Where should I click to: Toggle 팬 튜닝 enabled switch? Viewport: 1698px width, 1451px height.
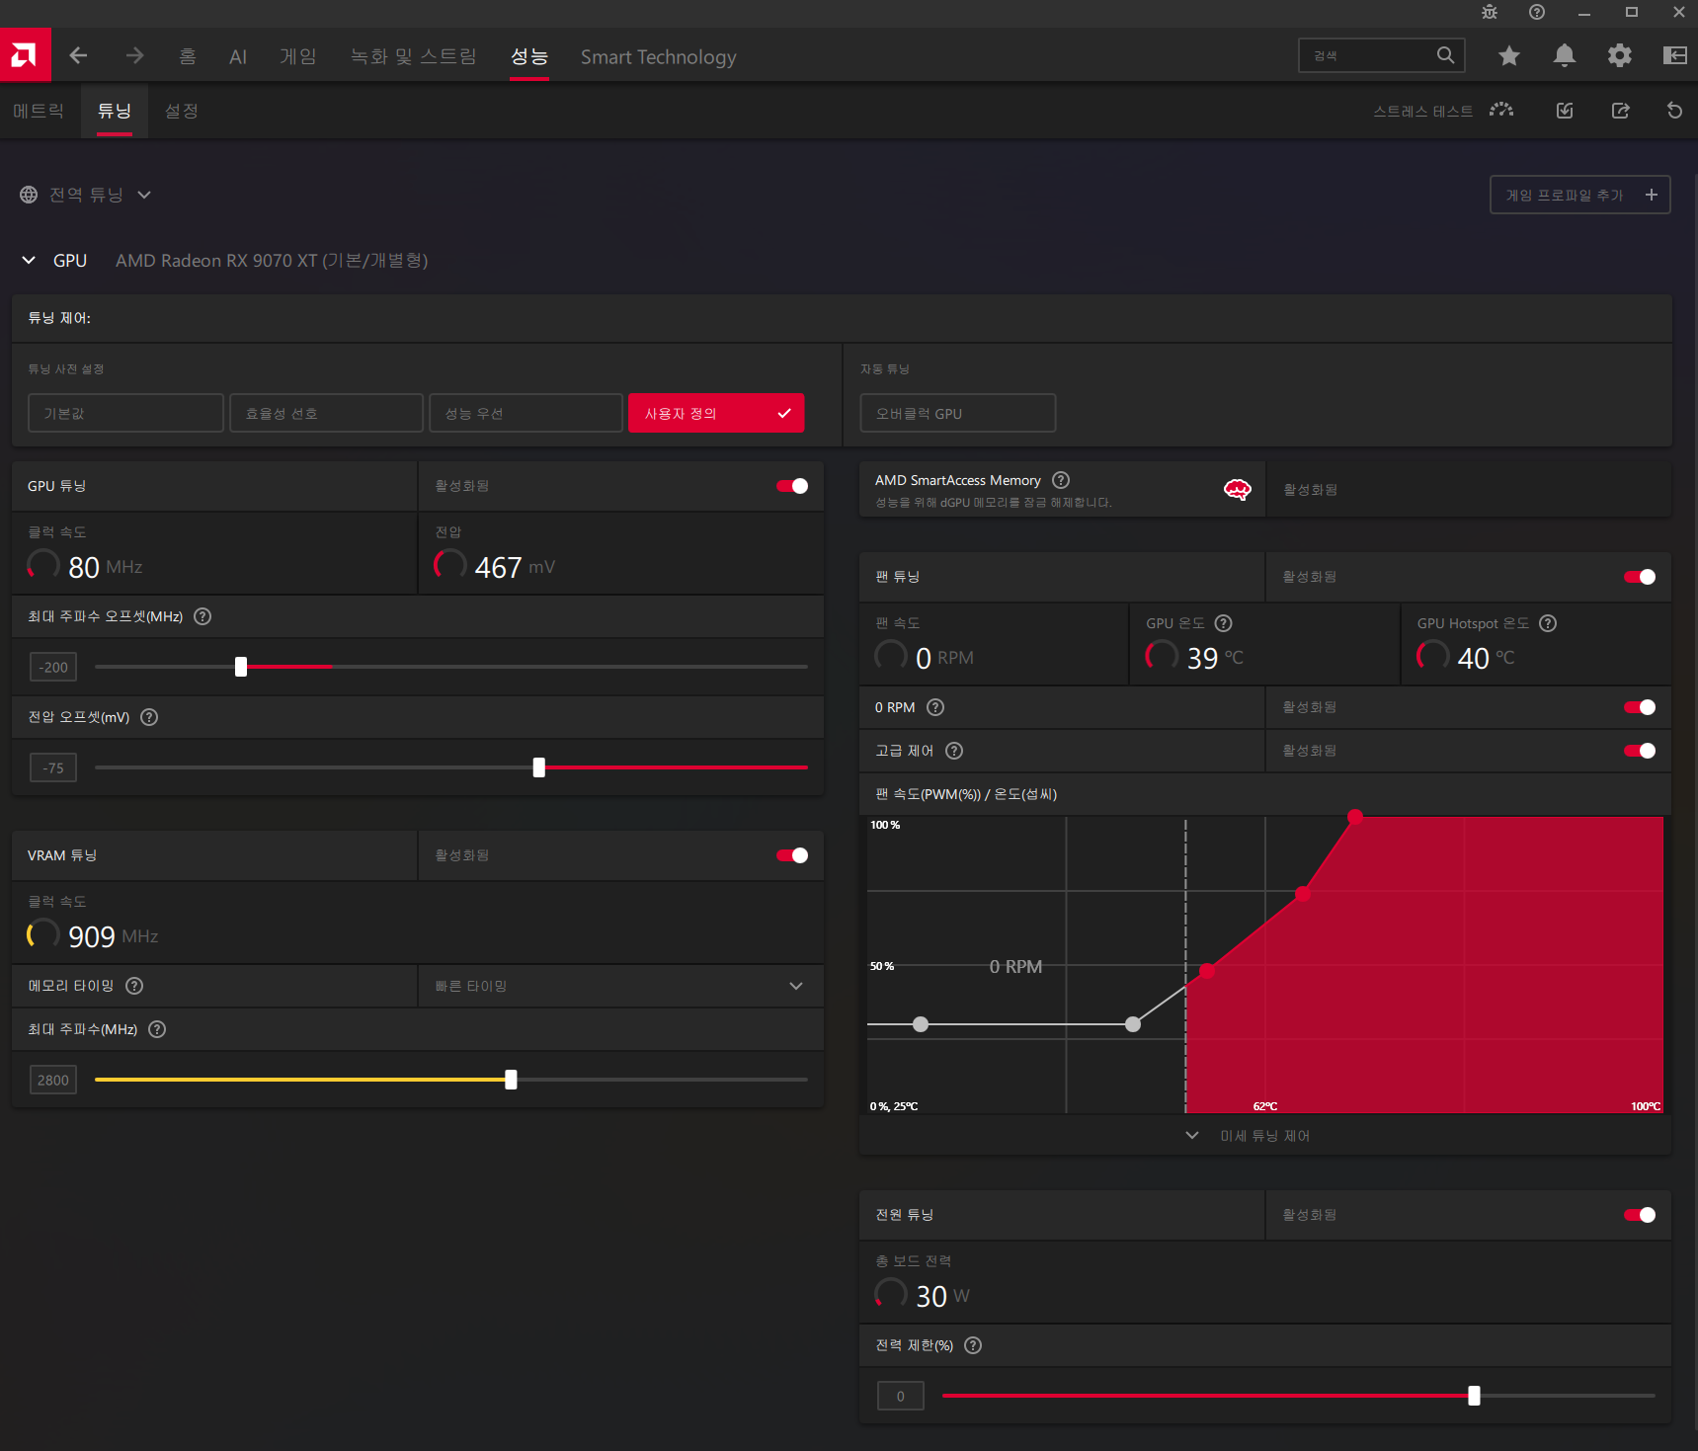(x=1640, y=577)
